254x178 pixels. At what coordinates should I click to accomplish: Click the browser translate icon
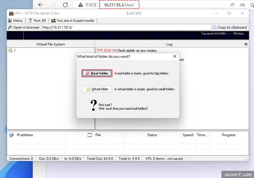click(x=242, y=5)
